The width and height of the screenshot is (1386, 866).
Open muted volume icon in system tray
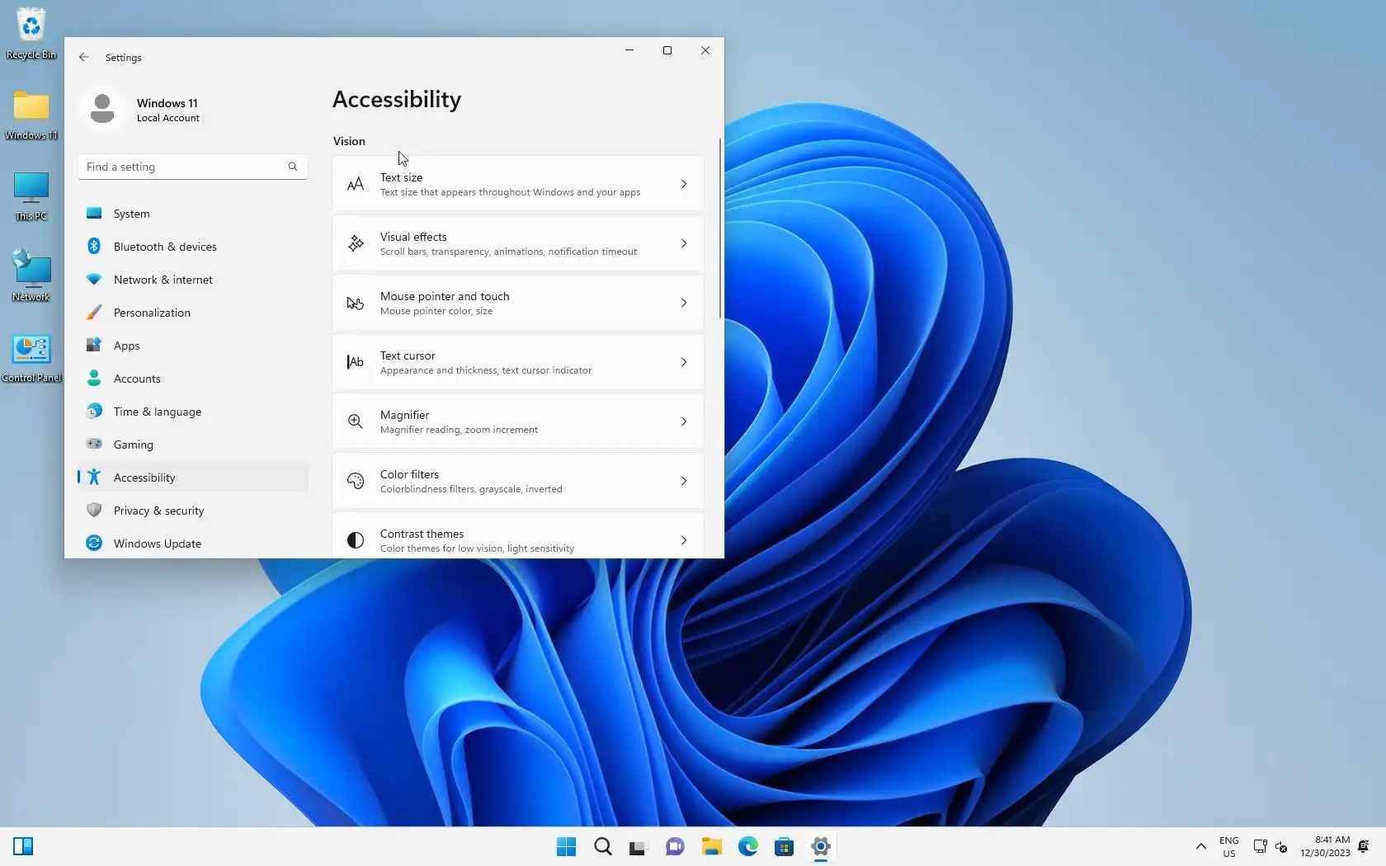1281,847
